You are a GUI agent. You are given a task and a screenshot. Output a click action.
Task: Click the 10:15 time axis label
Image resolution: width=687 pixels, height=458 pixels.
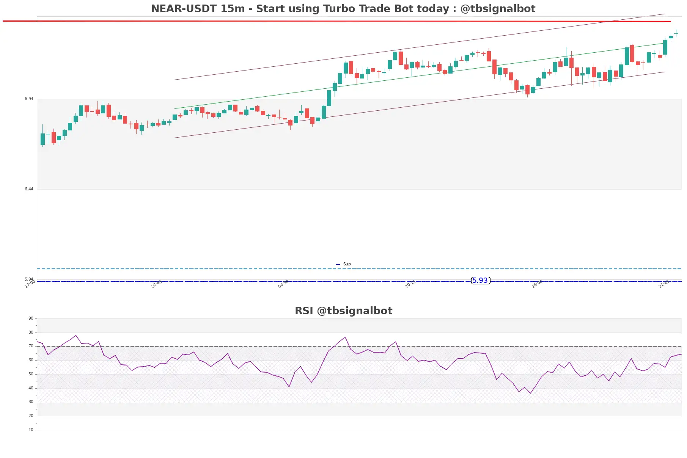[410, 284]
